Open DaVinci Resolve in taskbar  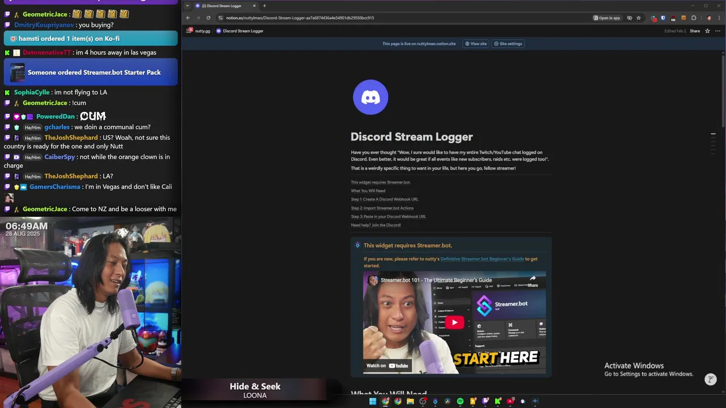(x=448, y=401)
